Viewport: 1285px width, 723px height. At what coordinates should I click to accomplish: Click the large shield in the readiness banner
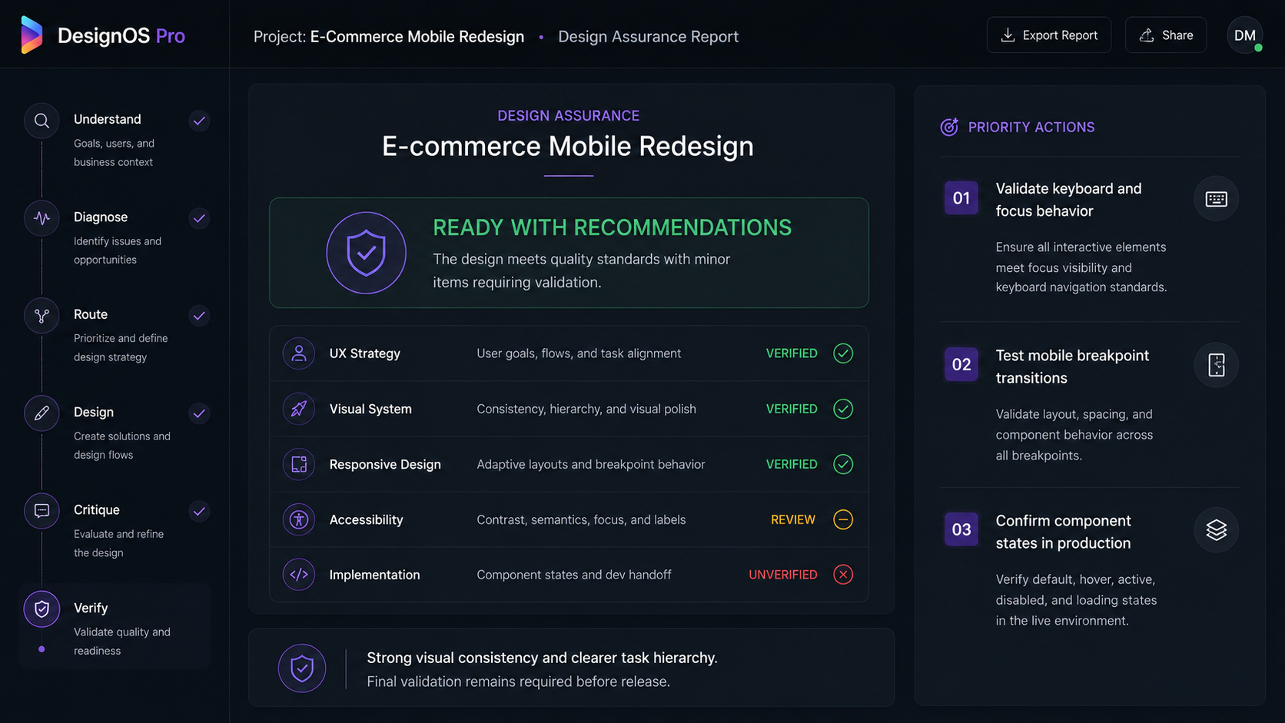[367, 253]
